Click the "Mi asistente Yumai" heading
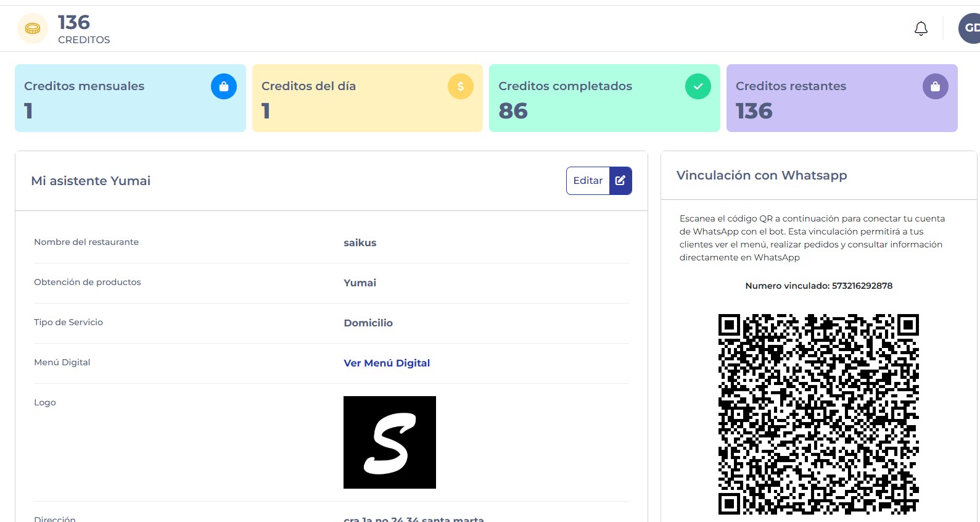 coord(91,181)
